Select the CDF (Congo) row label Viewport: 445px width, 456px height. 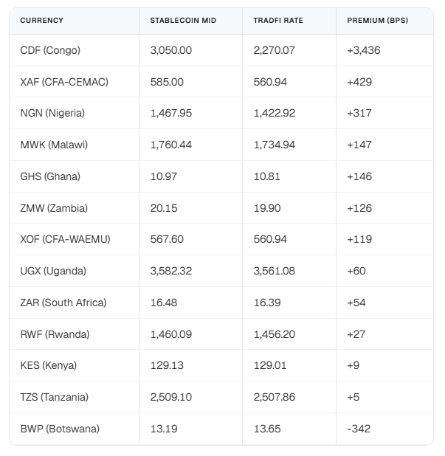50,50
